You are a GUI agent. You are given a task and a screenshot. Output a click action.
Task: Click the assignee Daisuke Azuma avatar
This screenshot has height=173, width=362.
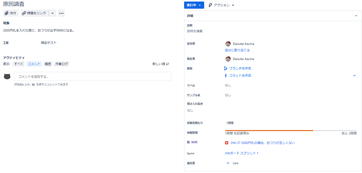228,44
